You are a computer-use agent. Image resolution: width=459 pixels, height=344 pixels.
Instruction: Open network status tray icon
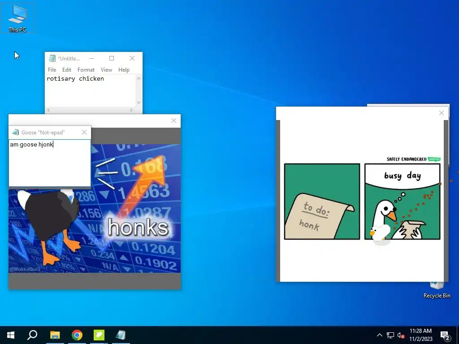click(390, 335)
